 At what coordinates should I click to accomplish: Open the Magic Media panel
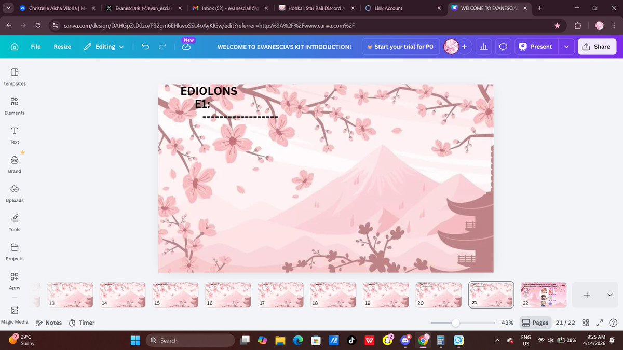15,314
